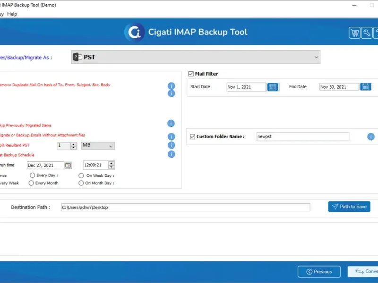The image size is (378, 283).
Task: Click the Previous button
Action: click(319, 272)
